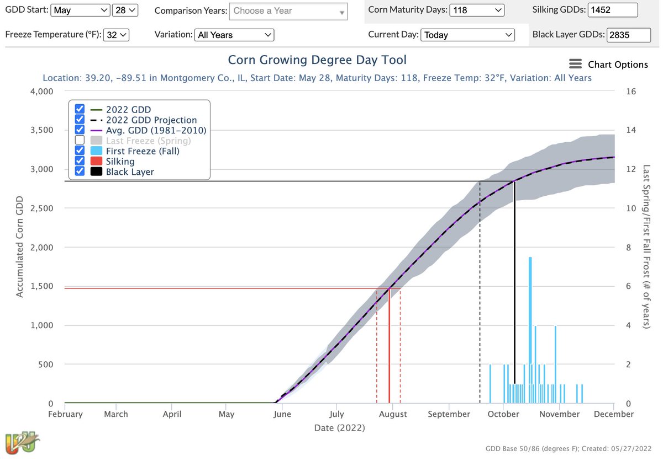Viewport: 663px width, 461px height.
Task: Open the Current Day dropdown
Action: point(467,35)
